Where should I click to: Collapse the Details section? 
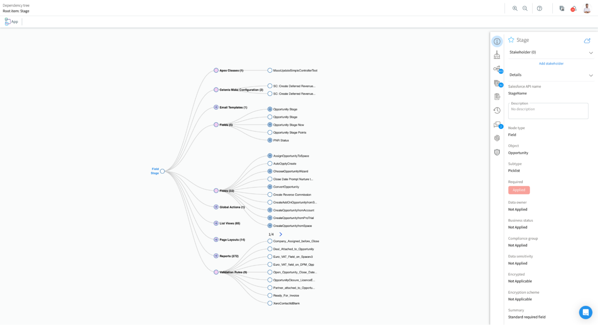tap(591, 75)
